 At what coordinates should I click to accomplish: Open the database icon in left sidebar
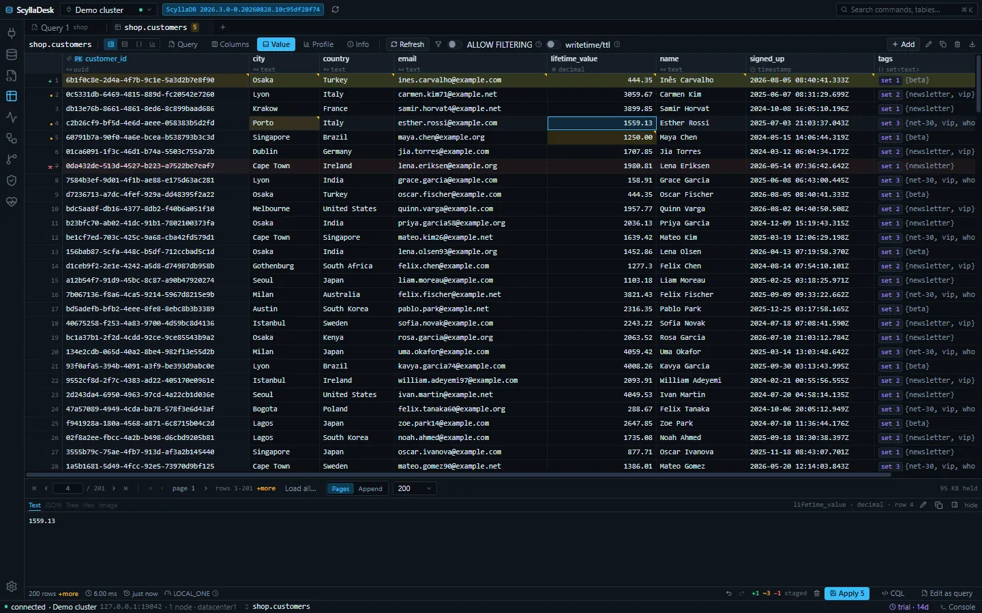pos(11,54)
